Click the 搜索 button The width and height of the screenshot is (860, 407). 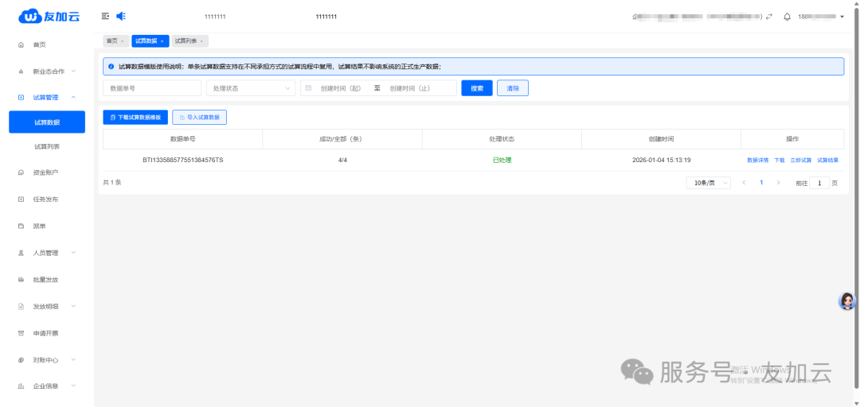click(x=477, y=88)
